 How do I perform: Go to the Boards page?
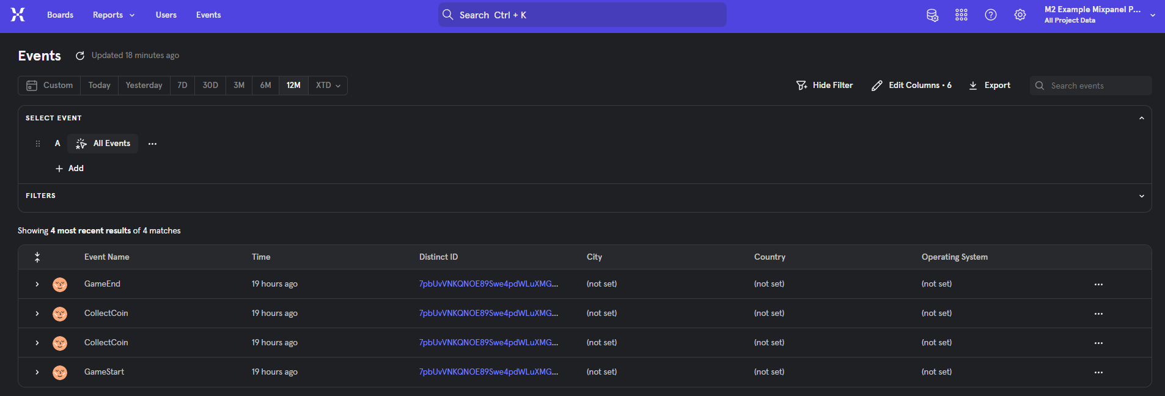(x=60, y=15)
